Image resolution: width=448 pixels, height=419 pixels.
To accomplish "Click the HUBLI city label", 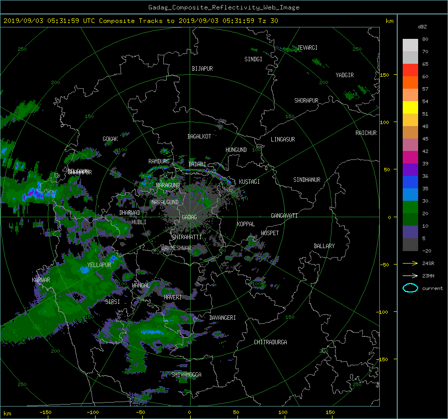I will (x=139, y=222).
